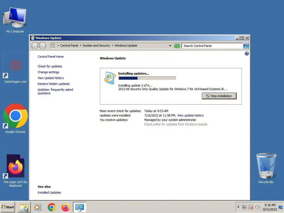Refresh the Windows Update page
The height and width of the screenshot is (213, 284).
tap(177, 46)
